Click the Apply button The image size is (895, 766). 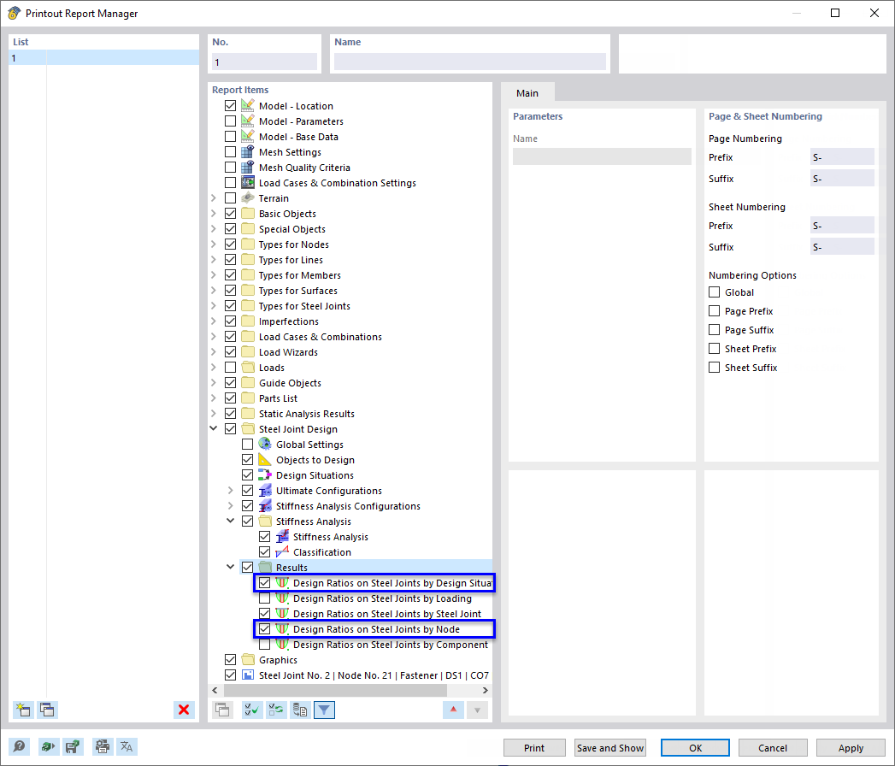tap(851, 747)
